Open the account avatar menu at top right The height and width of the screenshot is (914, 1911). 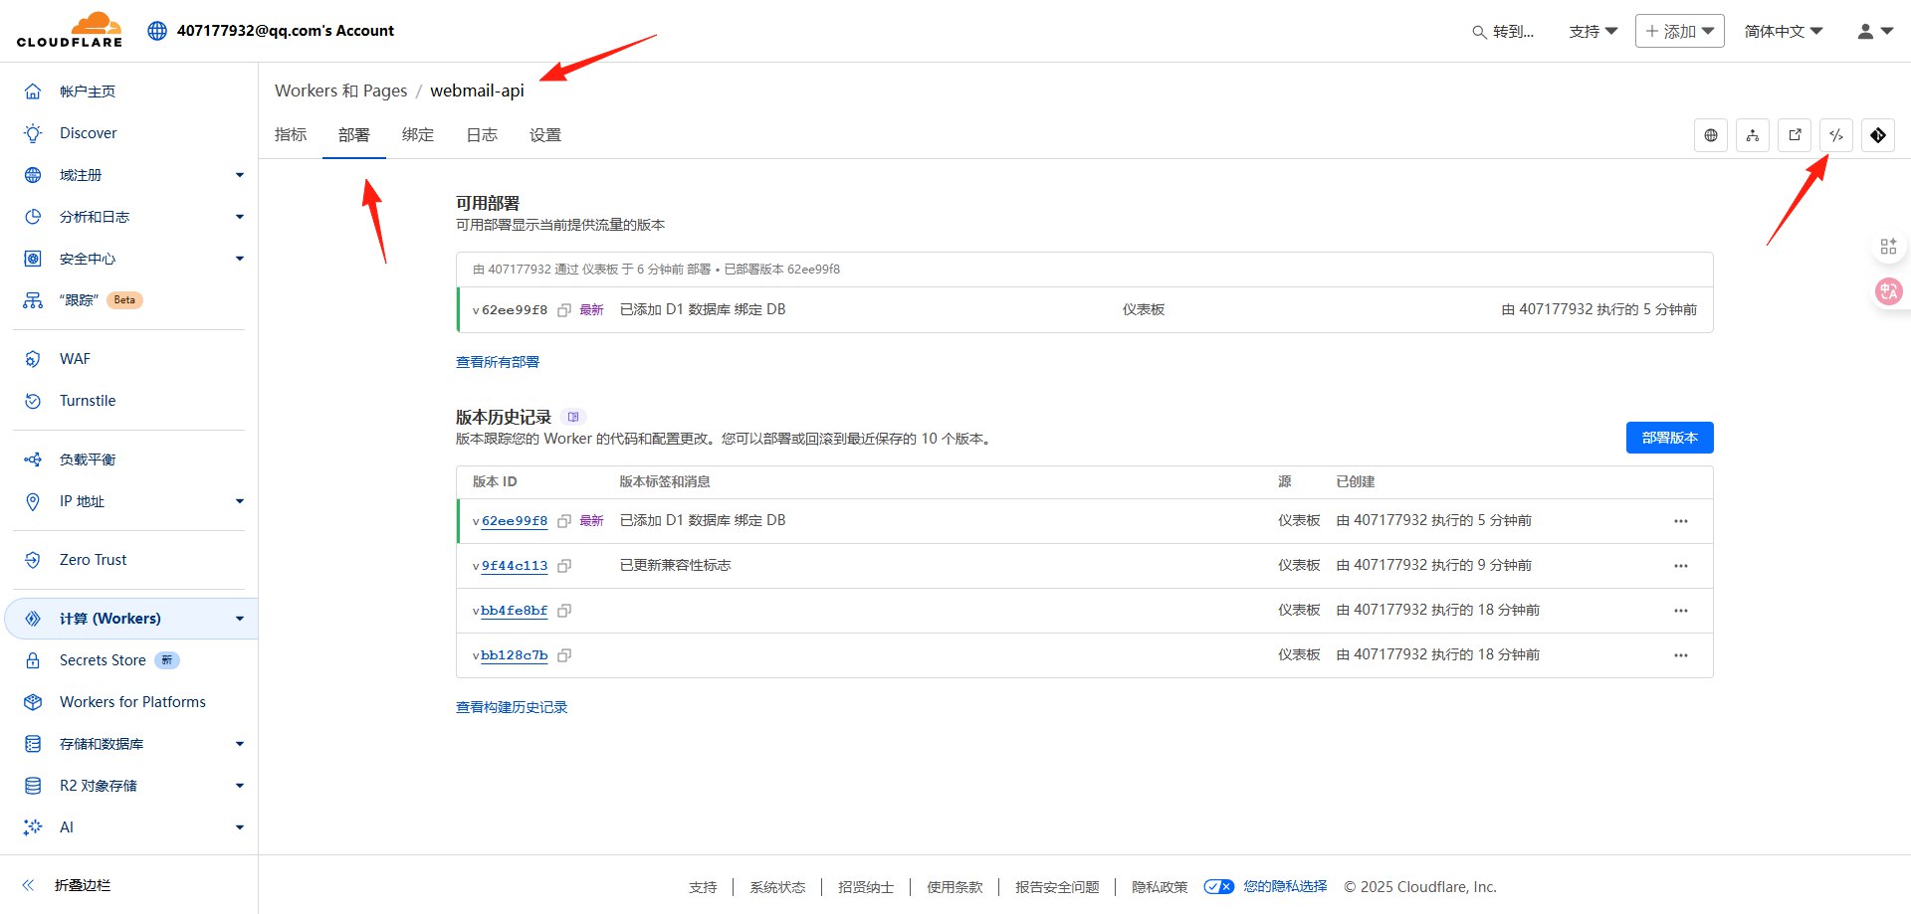coord(1871,31)
